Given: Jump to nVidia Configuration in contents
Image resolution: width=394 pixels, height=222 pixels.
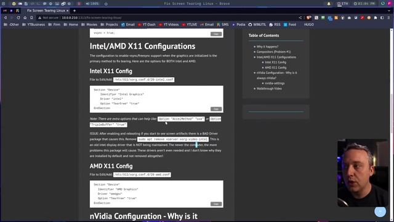Looking at the screenshot, I should [x=276, y=75].
